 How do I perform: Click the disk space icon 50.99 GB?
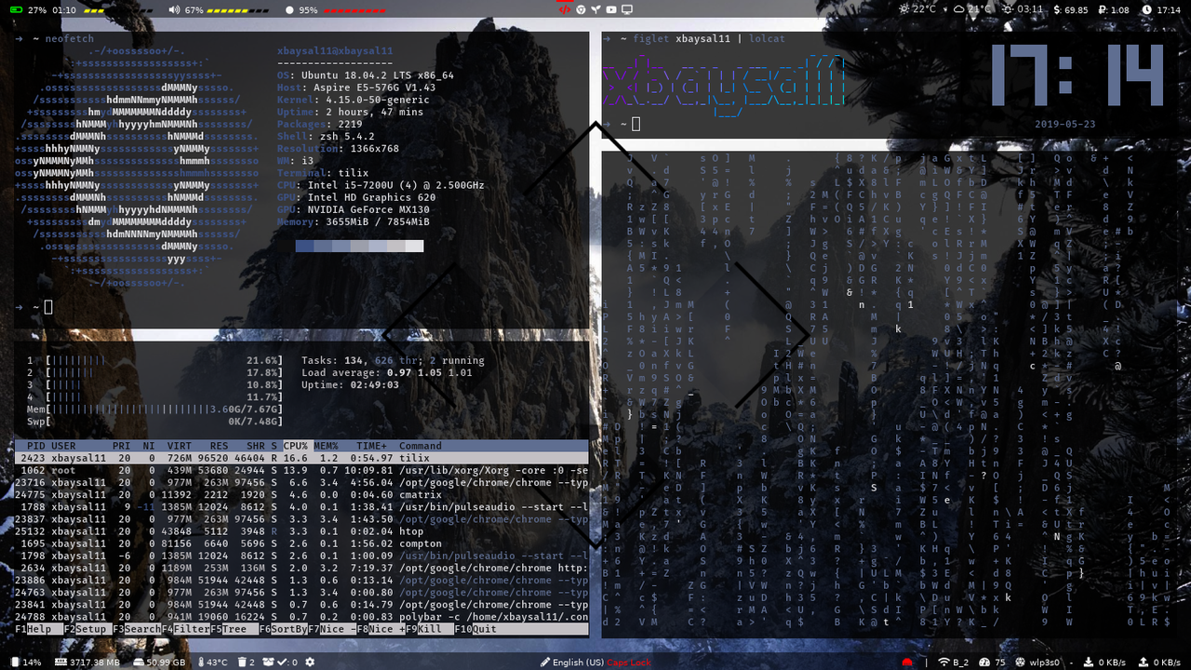(x=139, y=662)
